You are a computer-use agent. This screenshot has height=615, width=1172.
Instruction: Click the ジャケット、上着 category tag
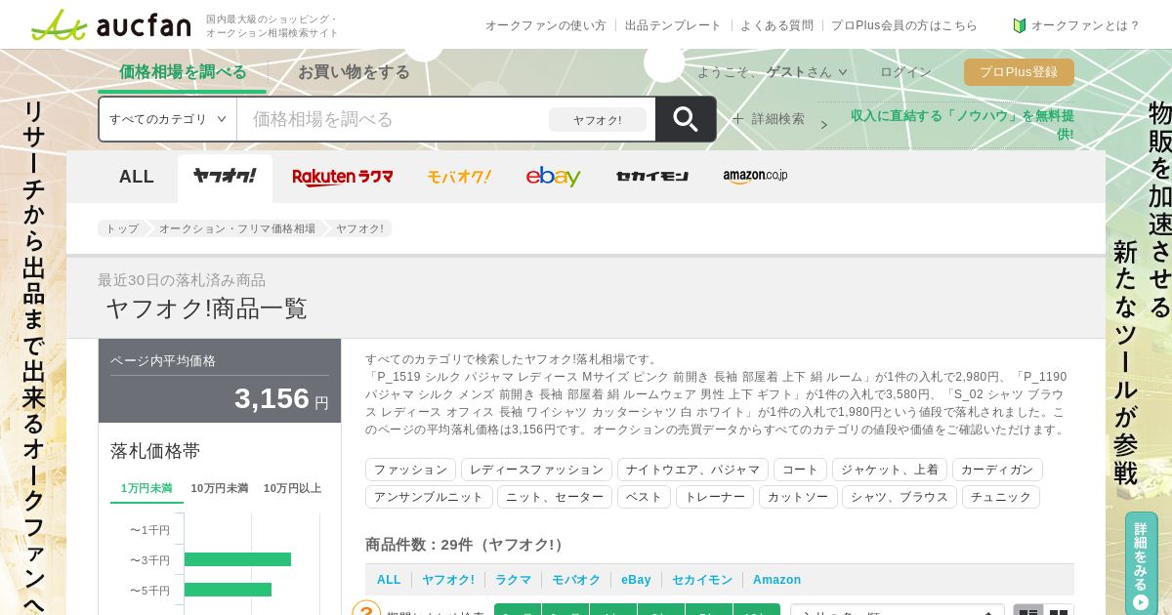[x=890, y=470]
